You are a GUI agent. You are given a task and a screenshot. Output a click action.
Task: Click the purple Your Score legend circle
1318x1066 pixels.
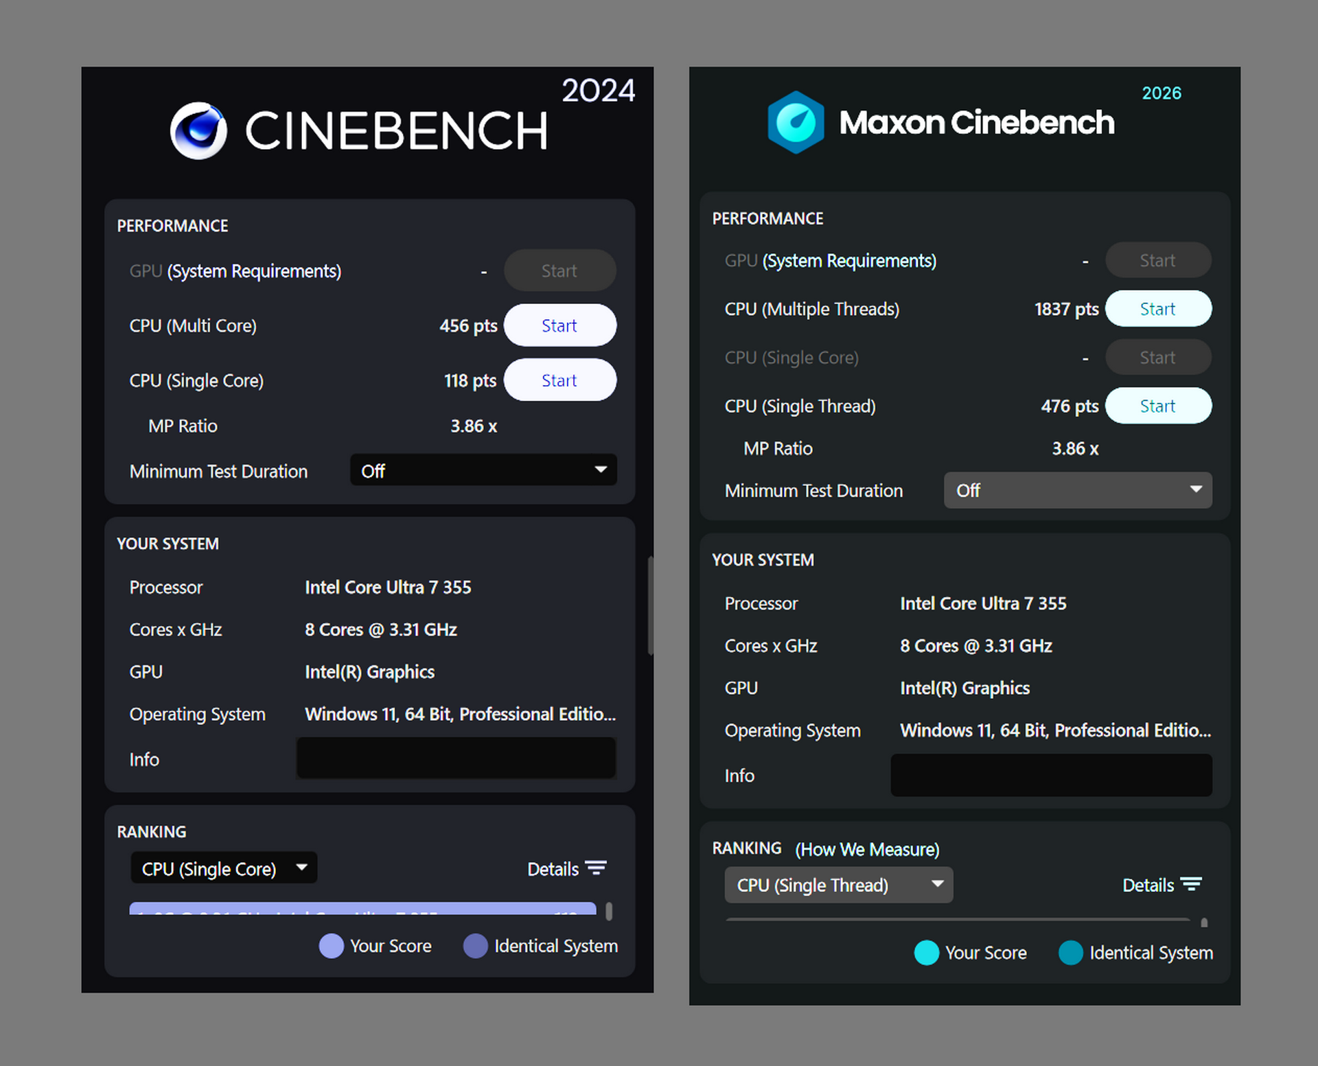pos(331,946)
